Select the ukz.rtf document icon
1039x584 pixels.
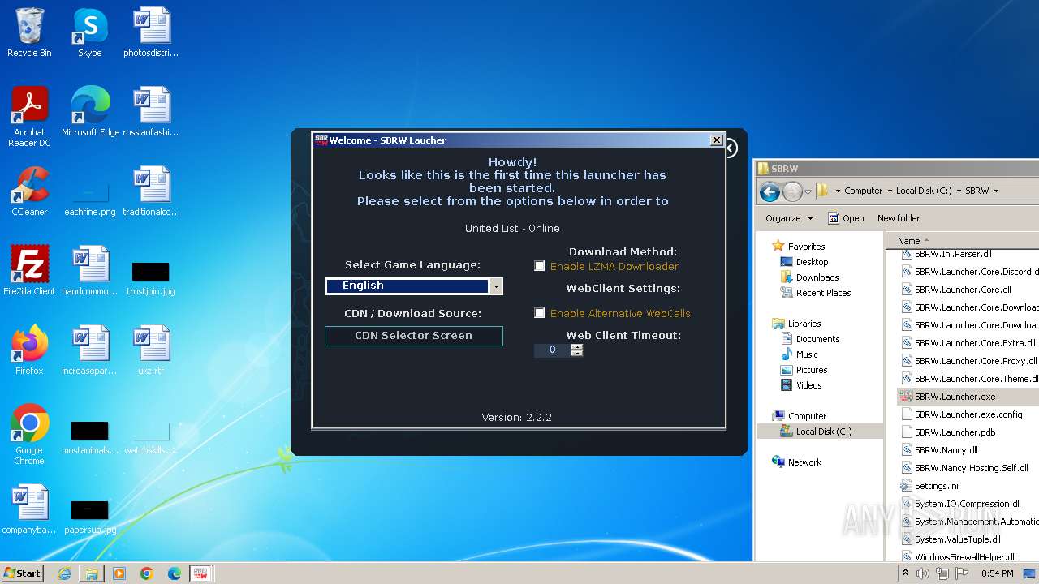[151, 350]
